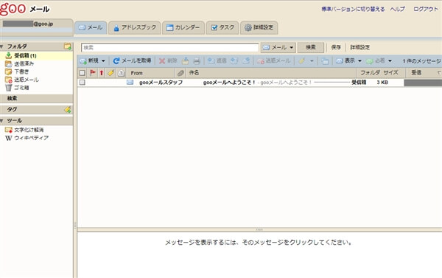Open the 文字化け解消 tool
This screenshot has width=442, height=278.
point(29,130)
